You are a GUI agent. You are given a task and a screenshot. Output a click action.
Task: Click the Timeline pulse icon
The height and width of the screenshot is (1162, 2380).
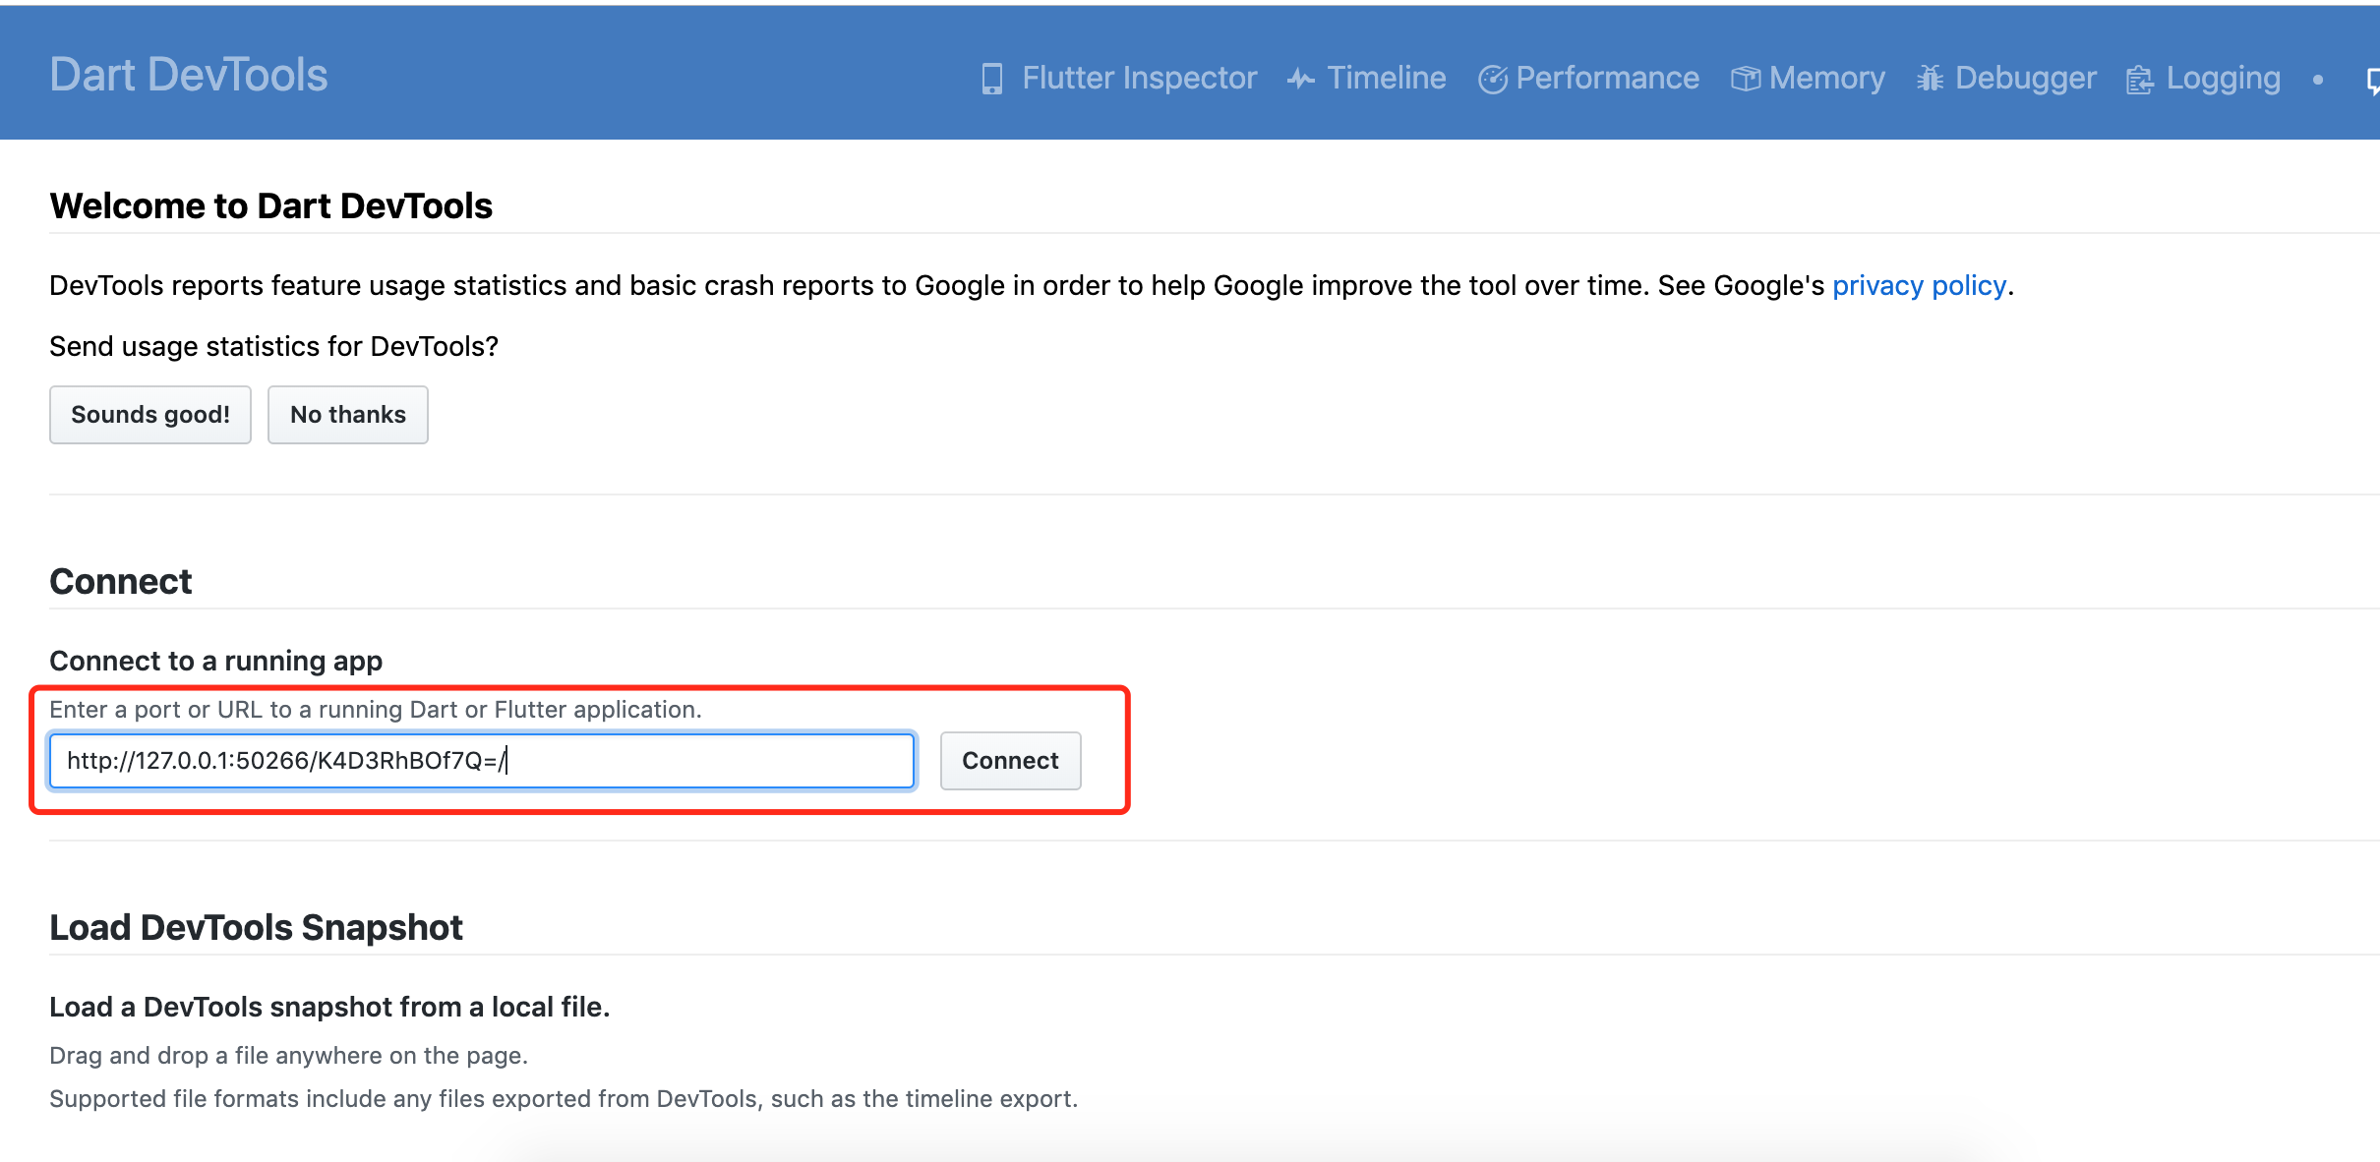(1300, 80)
